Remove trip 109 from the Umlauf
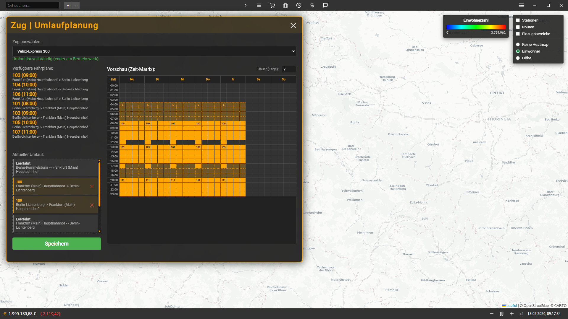Image resolution: width=568 pixels, height=319 pixels. point(92,205)
